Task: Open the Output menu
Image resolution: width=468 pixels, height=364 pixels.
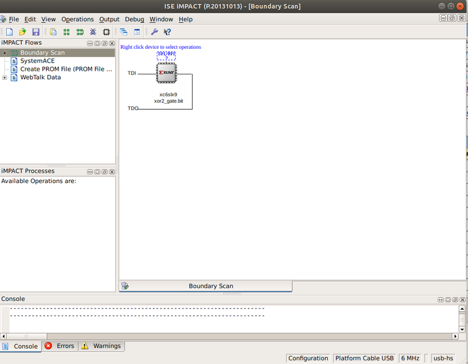Action: 109,20
